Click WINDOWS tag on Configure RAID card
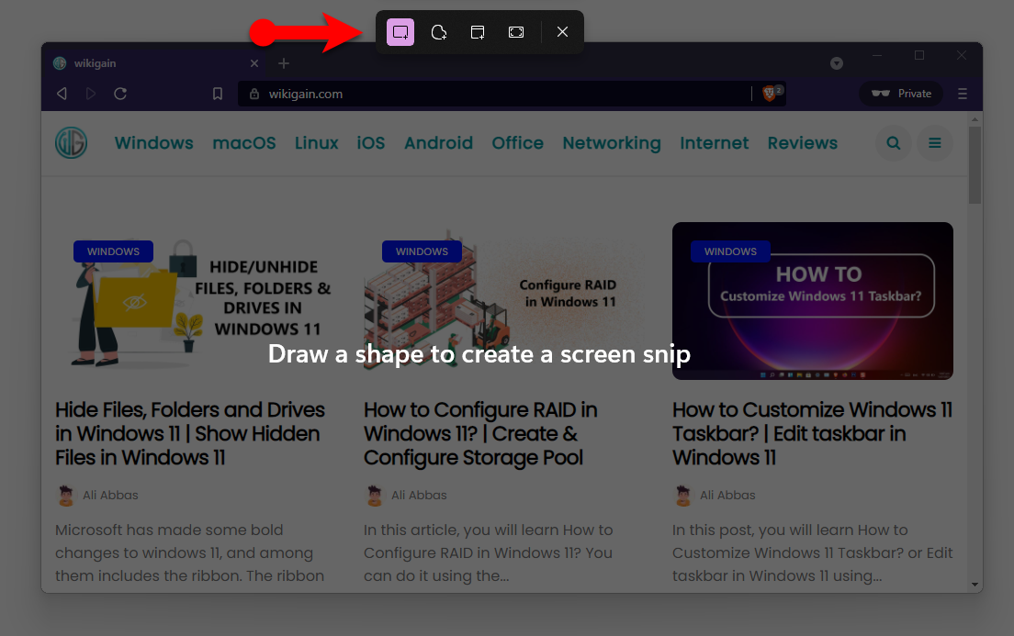The image size is (1014, 636). coord(422,251)
